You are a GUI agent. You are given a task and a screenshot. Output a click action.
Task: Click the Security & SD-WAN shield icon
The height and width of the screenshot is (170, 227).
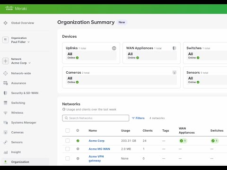click(x=6, y=93)
